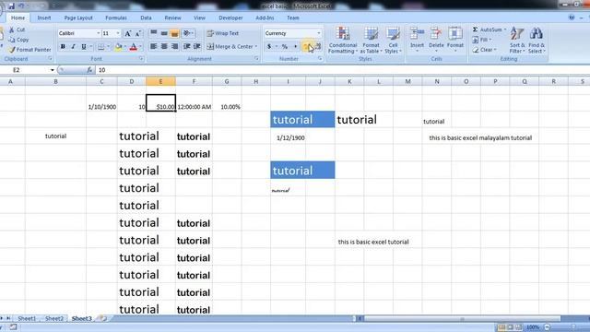Click the Cut command
Screen dimensions: 590x332
17,30
